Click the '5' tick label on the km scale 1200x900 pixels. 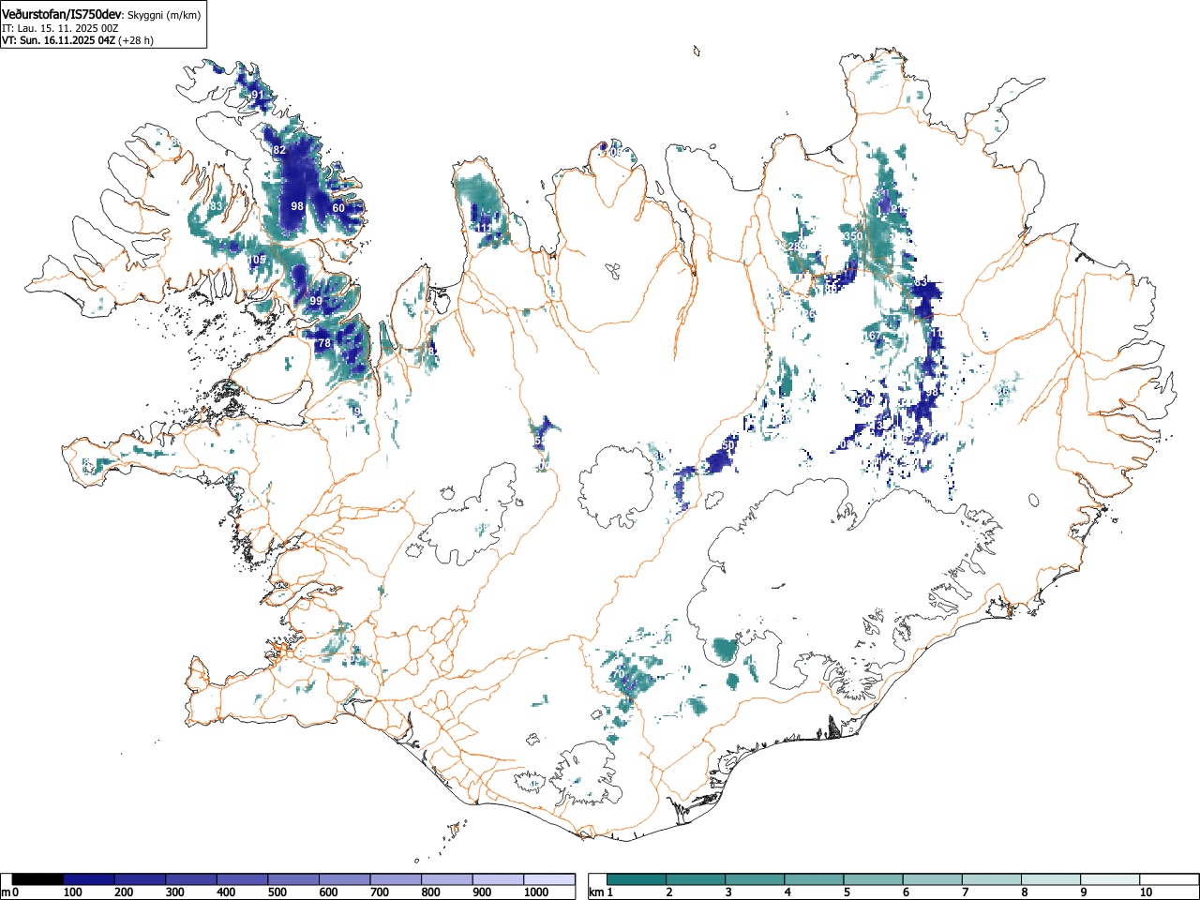click(847, 892)
